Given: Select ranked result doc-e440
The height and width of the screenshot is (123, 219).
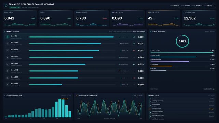Looking at the screenshot, I should (x=75, y=71).
